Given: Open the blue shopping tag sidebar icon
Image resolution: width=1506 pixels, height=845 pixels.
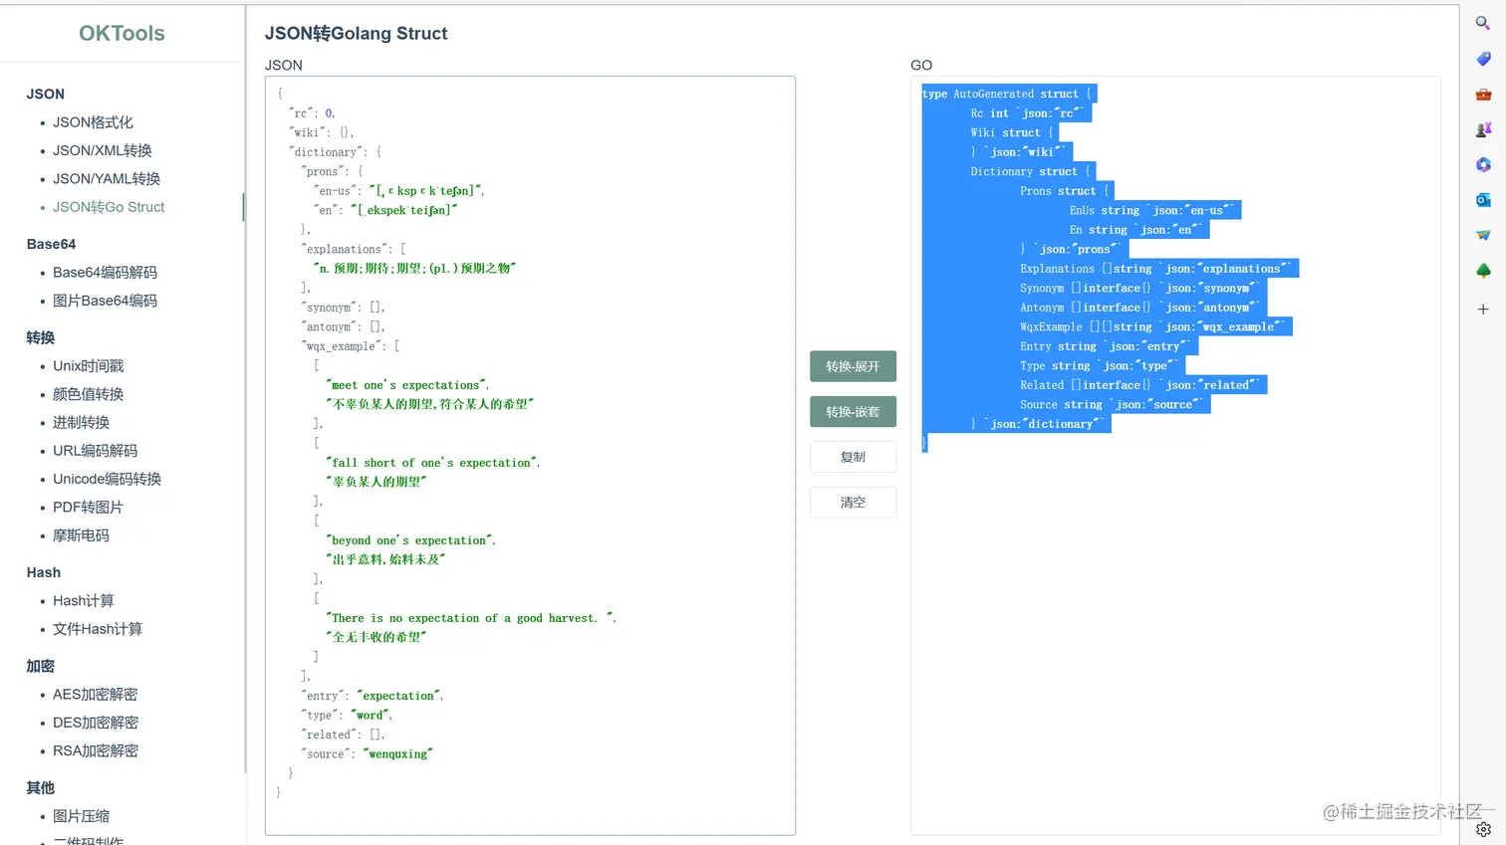Looking at the screenshot, I should point(1483,60).
